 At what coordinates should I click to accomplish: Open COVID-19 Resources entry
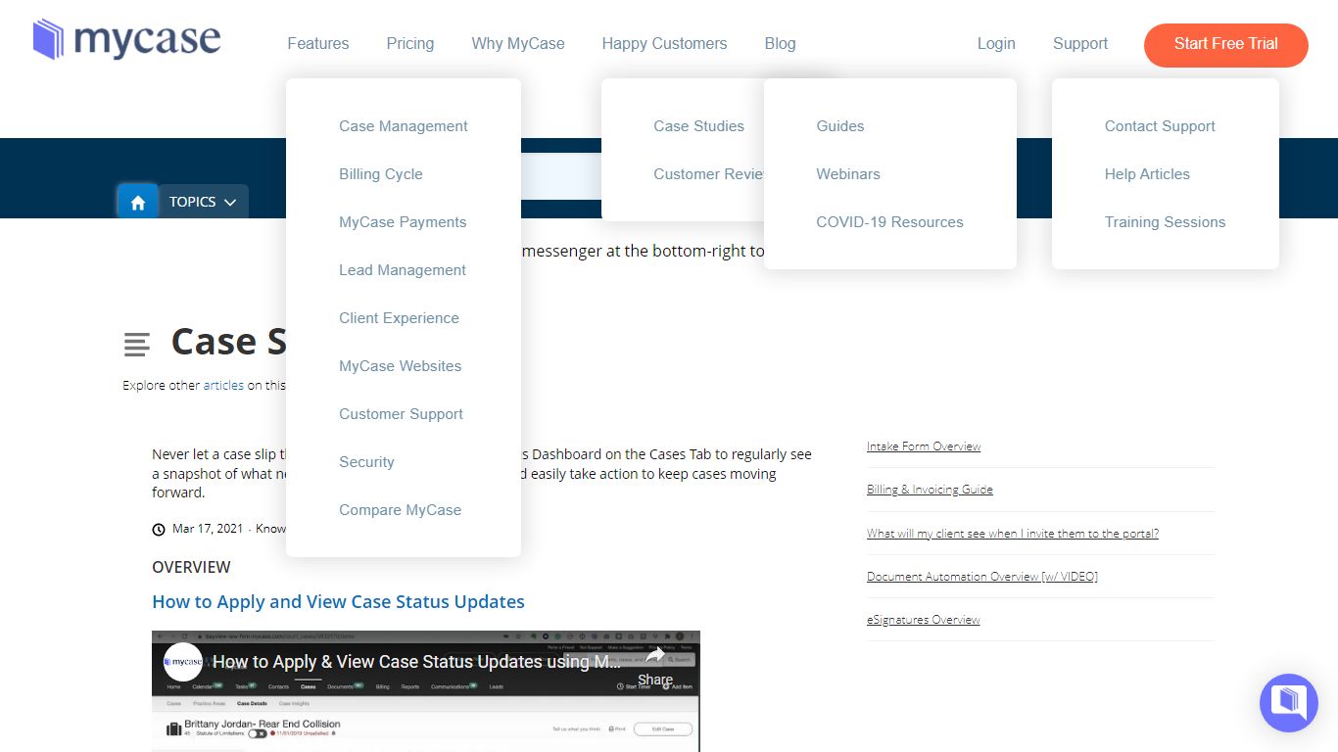(x=889, y=222)
